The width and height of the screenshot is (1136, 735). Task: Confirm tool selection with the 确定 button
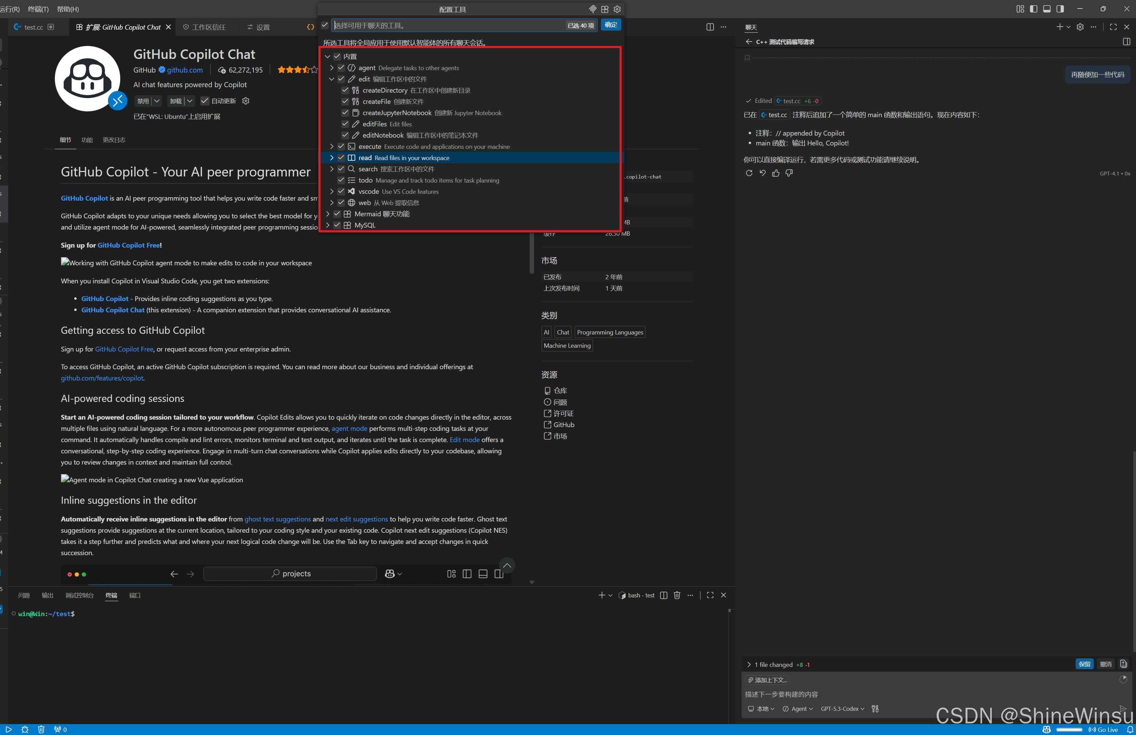611,25
